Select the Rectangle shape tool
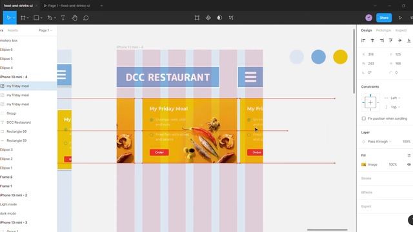The height and width of the screenshot is (232, 413). coord(36,17)
